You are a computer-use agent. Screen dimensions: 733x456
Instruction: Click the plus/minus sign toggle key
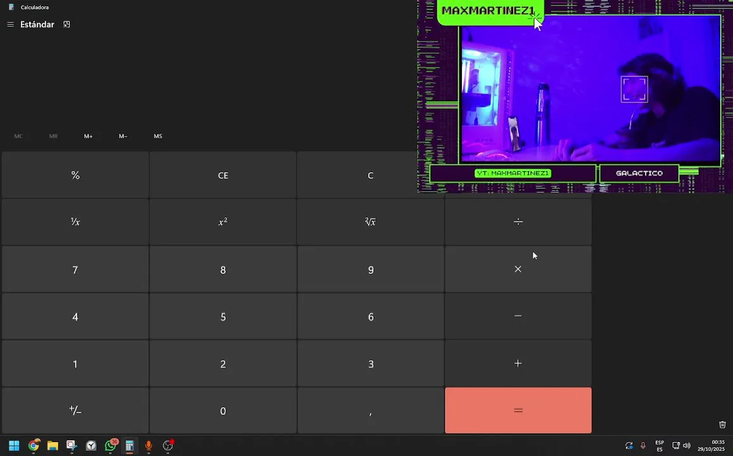(x=75, y=410)
